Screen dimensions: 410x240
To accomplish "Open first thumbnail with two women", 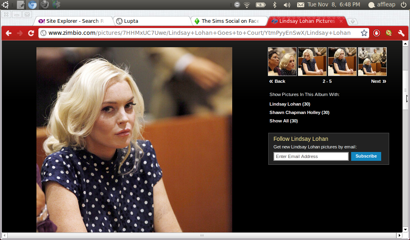I will tap(282, 62).
